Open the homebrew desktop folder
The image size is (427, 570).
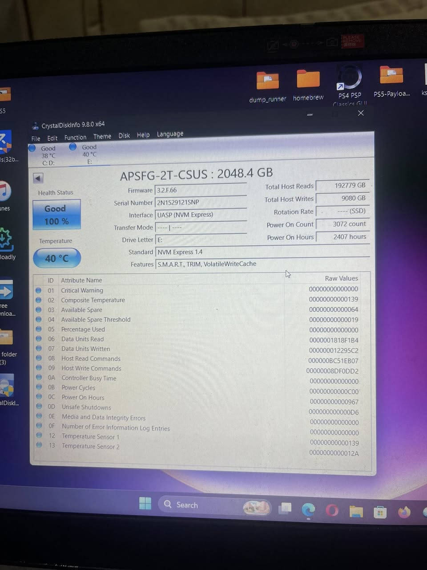point(308,85)
